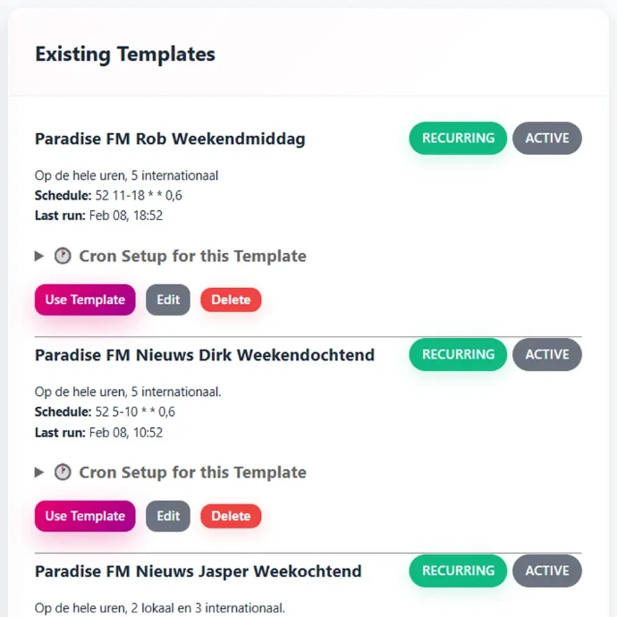Click RECURRING badge on Rob Weekendmiddag

click(458, 139)
